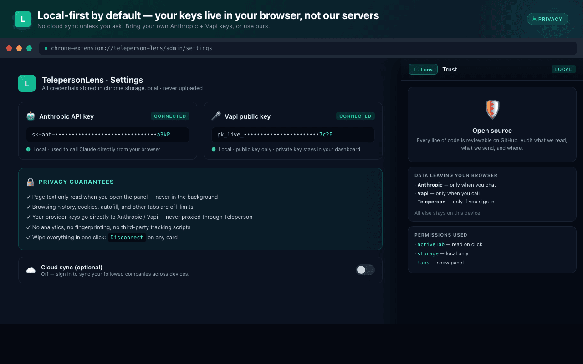Click 'No analytics, no fingerprinting' line

[108, 227]
